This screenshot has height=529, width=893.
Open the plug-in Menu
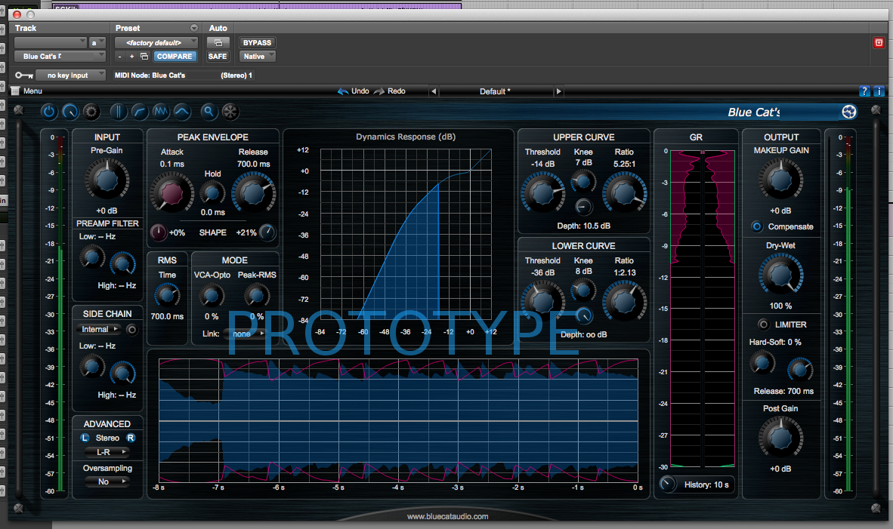32,91
